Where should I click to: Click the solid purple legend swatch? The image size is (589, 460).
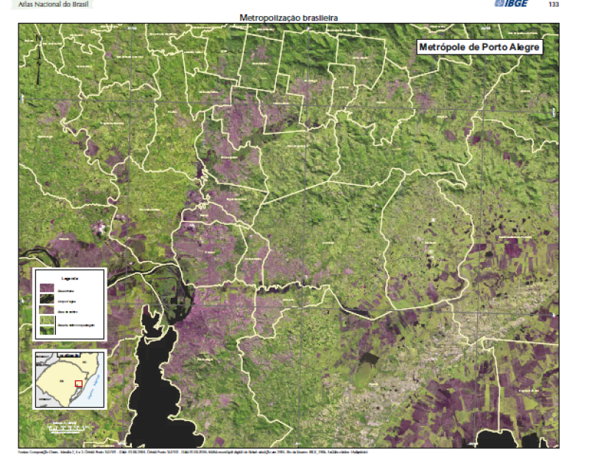(x=46, y=288)
